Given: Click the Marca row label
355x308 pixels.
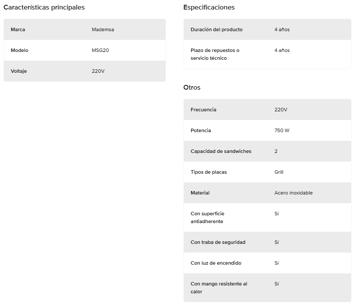Looking at the screenshot, I should click(18, 29).
